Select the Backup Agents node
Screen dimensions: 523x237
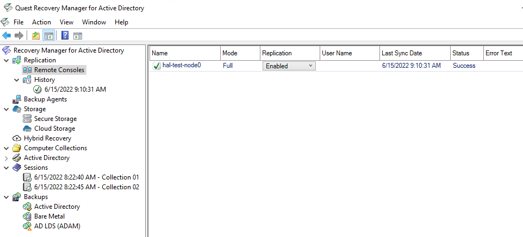pos(45,99)
